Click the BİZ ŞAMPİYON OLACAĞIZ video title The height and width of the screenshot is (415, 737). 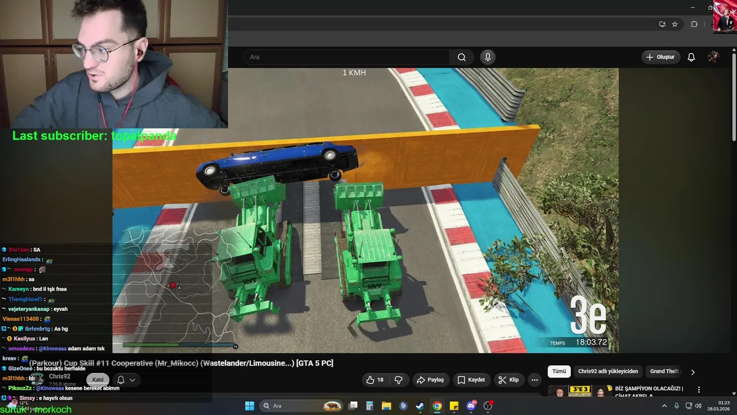pyautogui.click(x=649, y=391)
